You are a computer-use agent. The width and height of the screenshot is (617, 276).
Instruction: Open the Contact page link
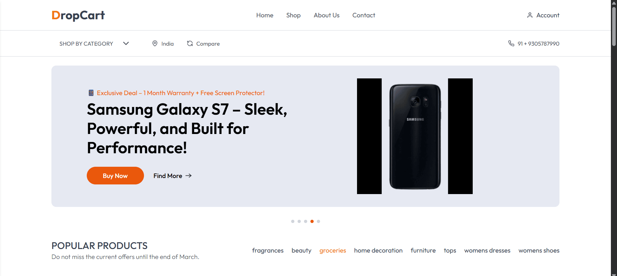point(363,15)
